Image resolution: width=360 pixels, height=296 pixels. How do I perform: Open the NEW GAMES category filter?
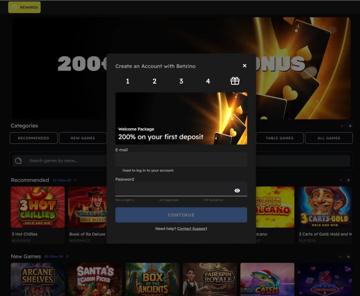pyautogui.click(x=83, y=138)
